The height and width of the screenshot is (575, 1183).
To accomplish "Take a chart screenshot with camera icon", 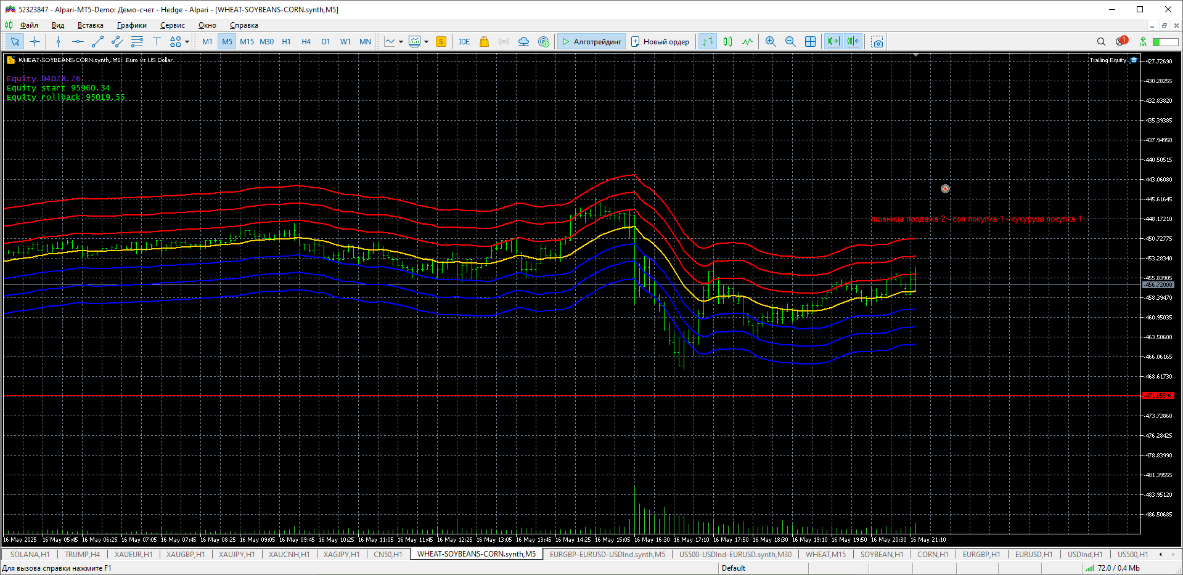I will point(877,42).
